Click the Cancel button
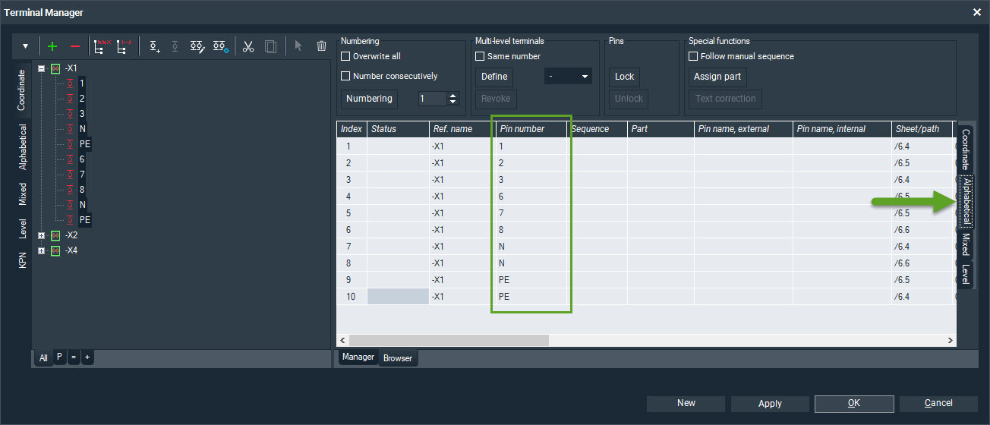 coord(938,403)
